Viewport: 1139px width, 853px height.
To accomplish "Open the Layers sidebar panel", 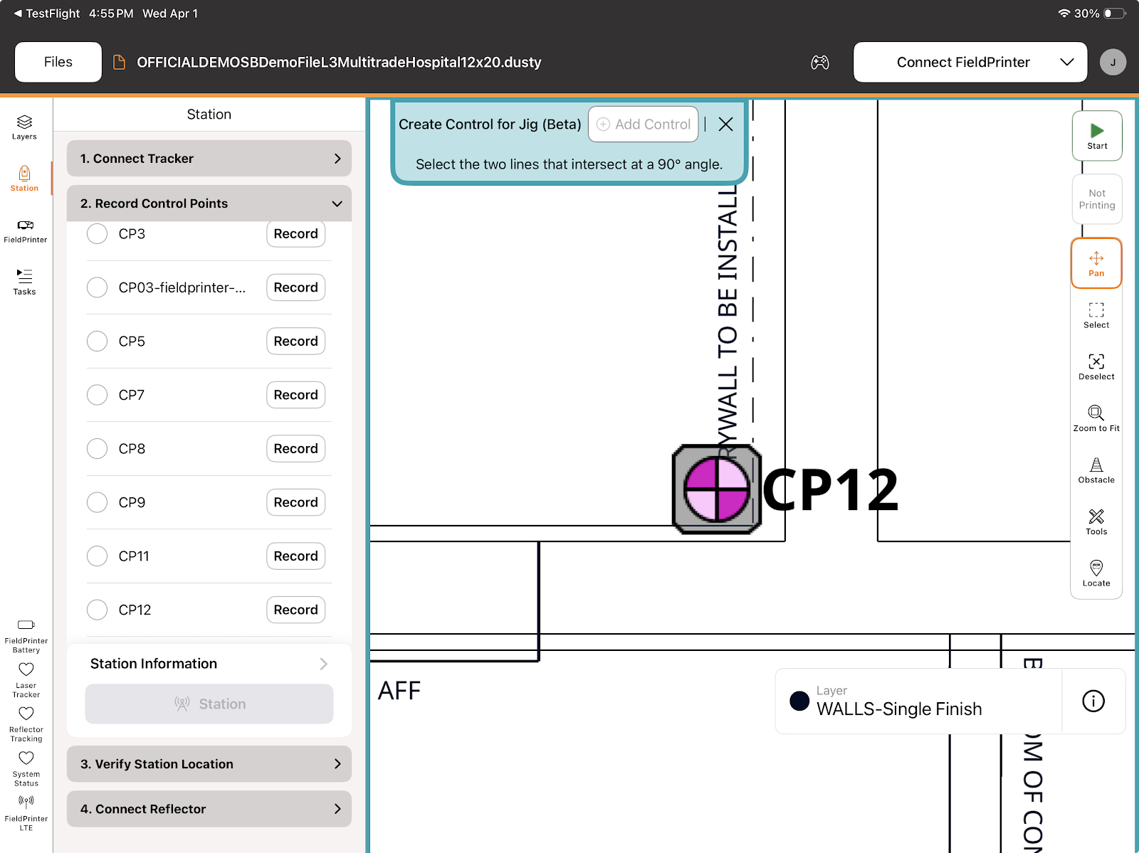I will [x=24, y=127].
